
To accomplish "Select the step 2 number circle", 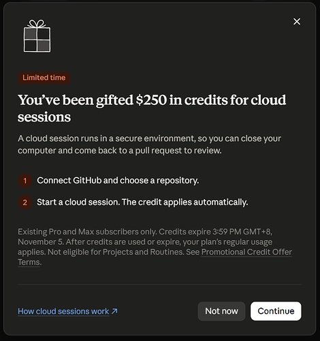I will (25, 203).
